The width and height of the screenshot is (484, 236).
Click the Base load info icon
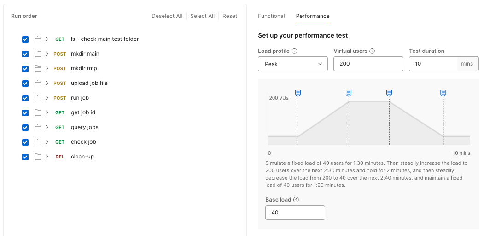pyautogui.click(x=296, y=200)
